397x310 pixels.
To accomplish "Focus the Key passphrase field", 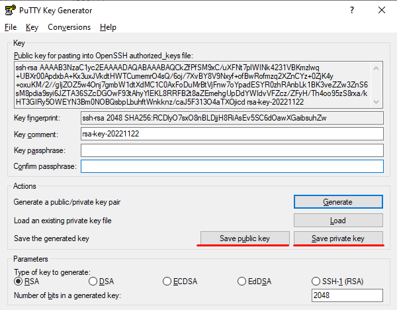I will pyautogui.click(x=232, y=150).
